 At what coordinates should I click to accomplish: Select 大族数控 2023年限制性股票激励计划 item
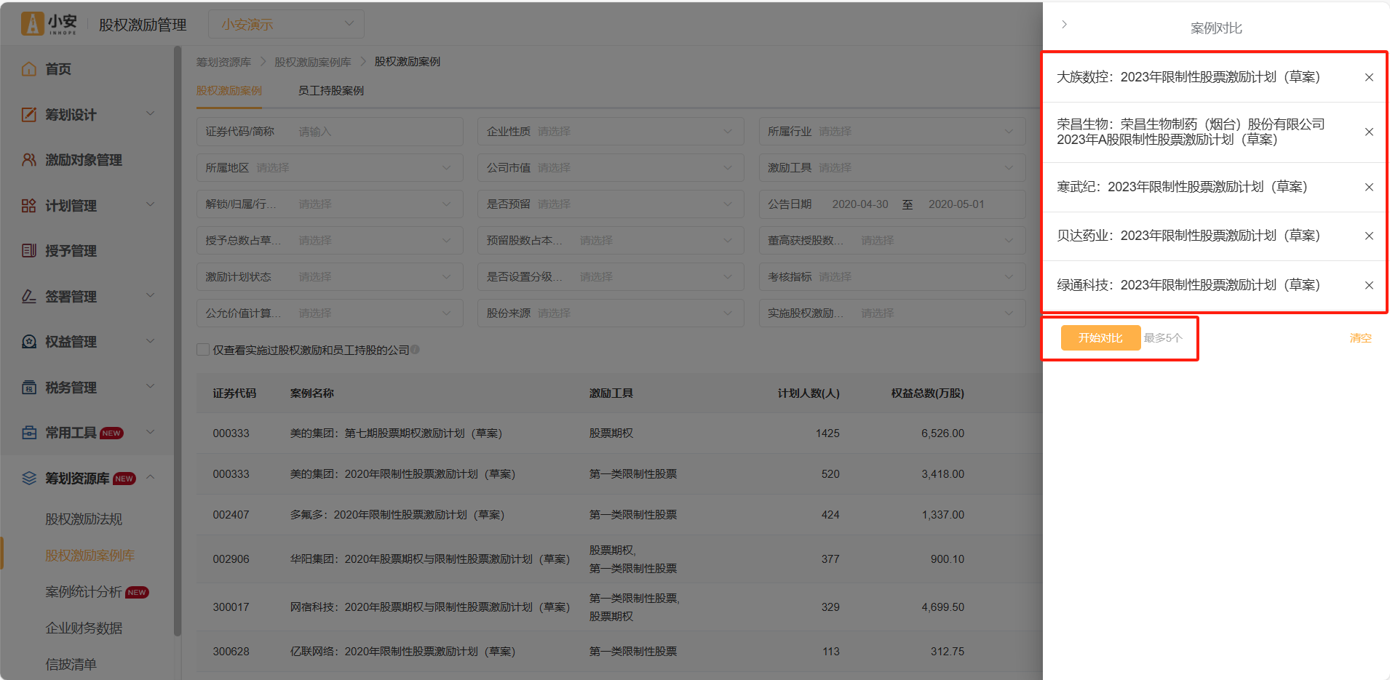click(1188, 77)
